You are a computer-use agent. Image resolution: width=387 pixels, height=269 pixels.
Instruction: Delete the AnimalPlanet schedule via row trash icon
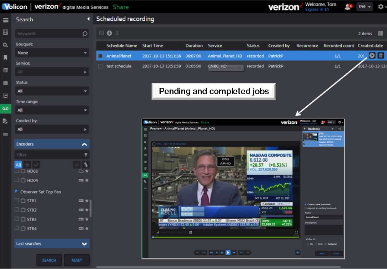[x=381, y=55]
